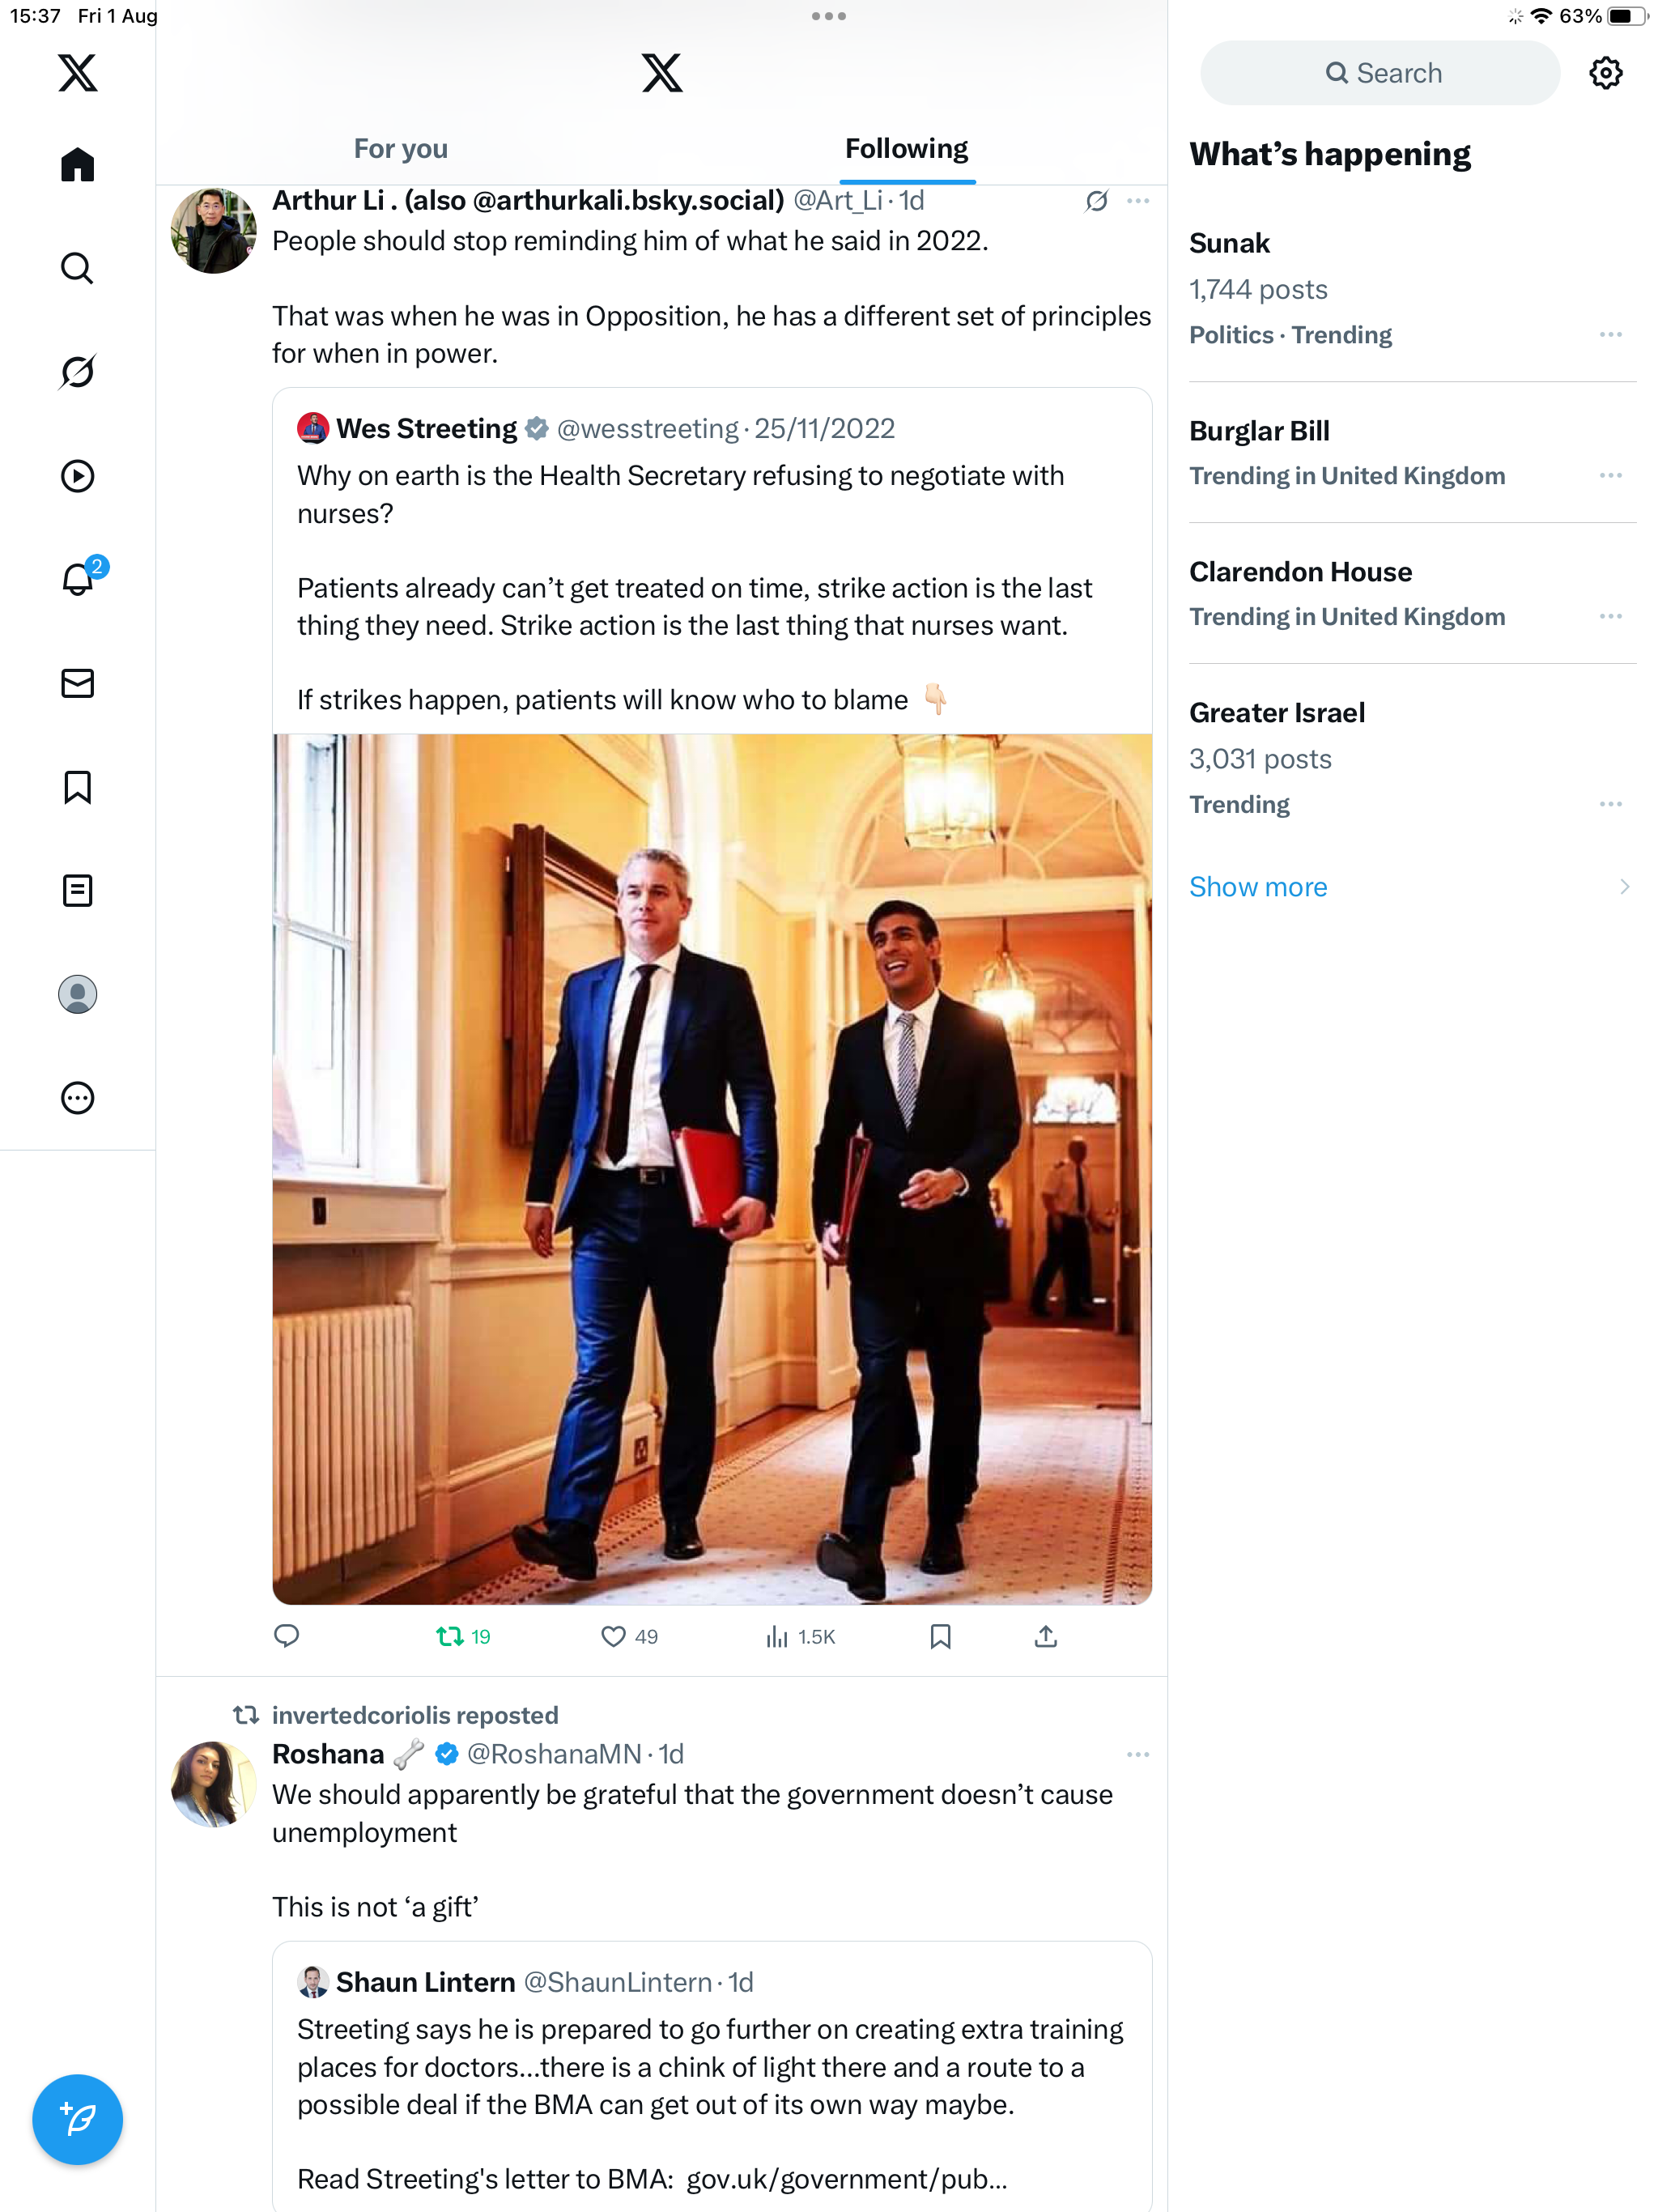Open Bookmarks in the sidebar
Viewport: 1658px width, 2212px height.
click(x=77, y=787)
